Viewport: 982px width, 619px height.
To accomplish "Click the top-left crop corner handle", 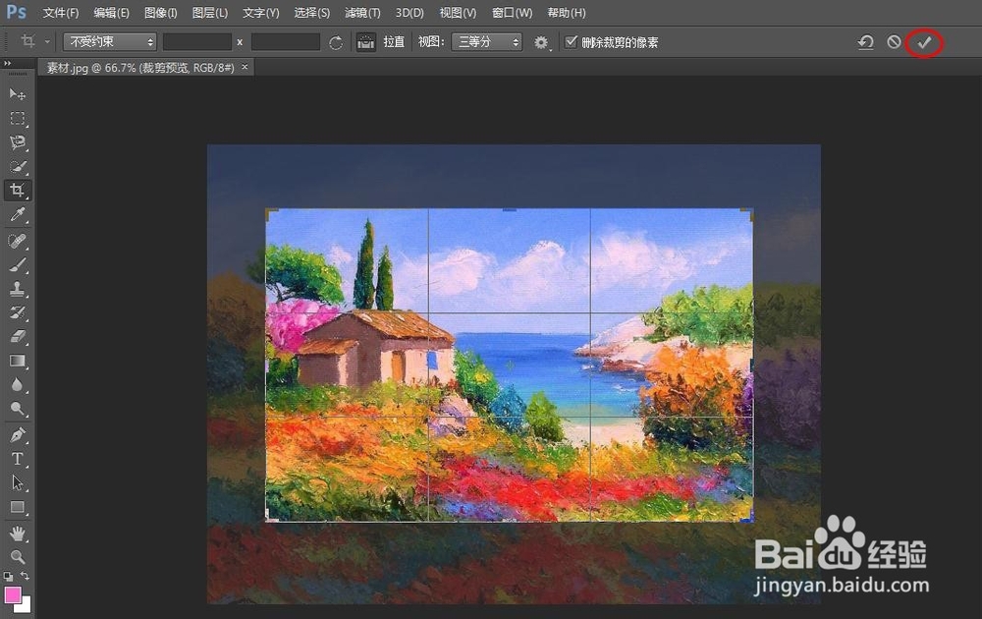I will pos(269,212).
